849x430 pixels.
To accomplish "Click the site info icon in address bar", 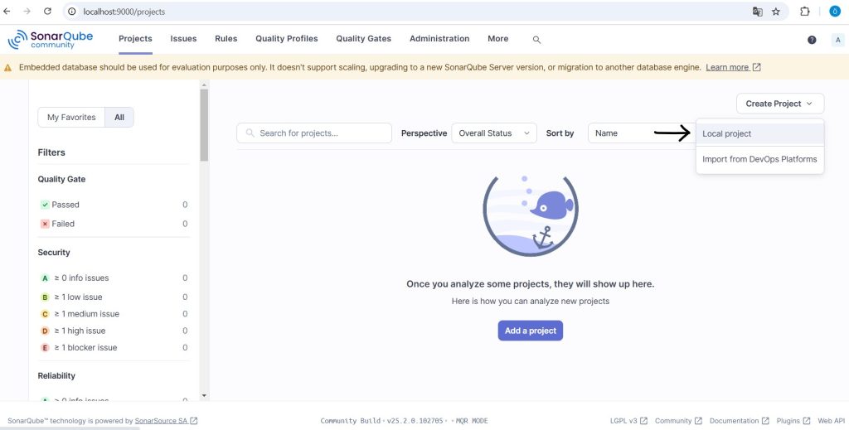I will point(72,12).
